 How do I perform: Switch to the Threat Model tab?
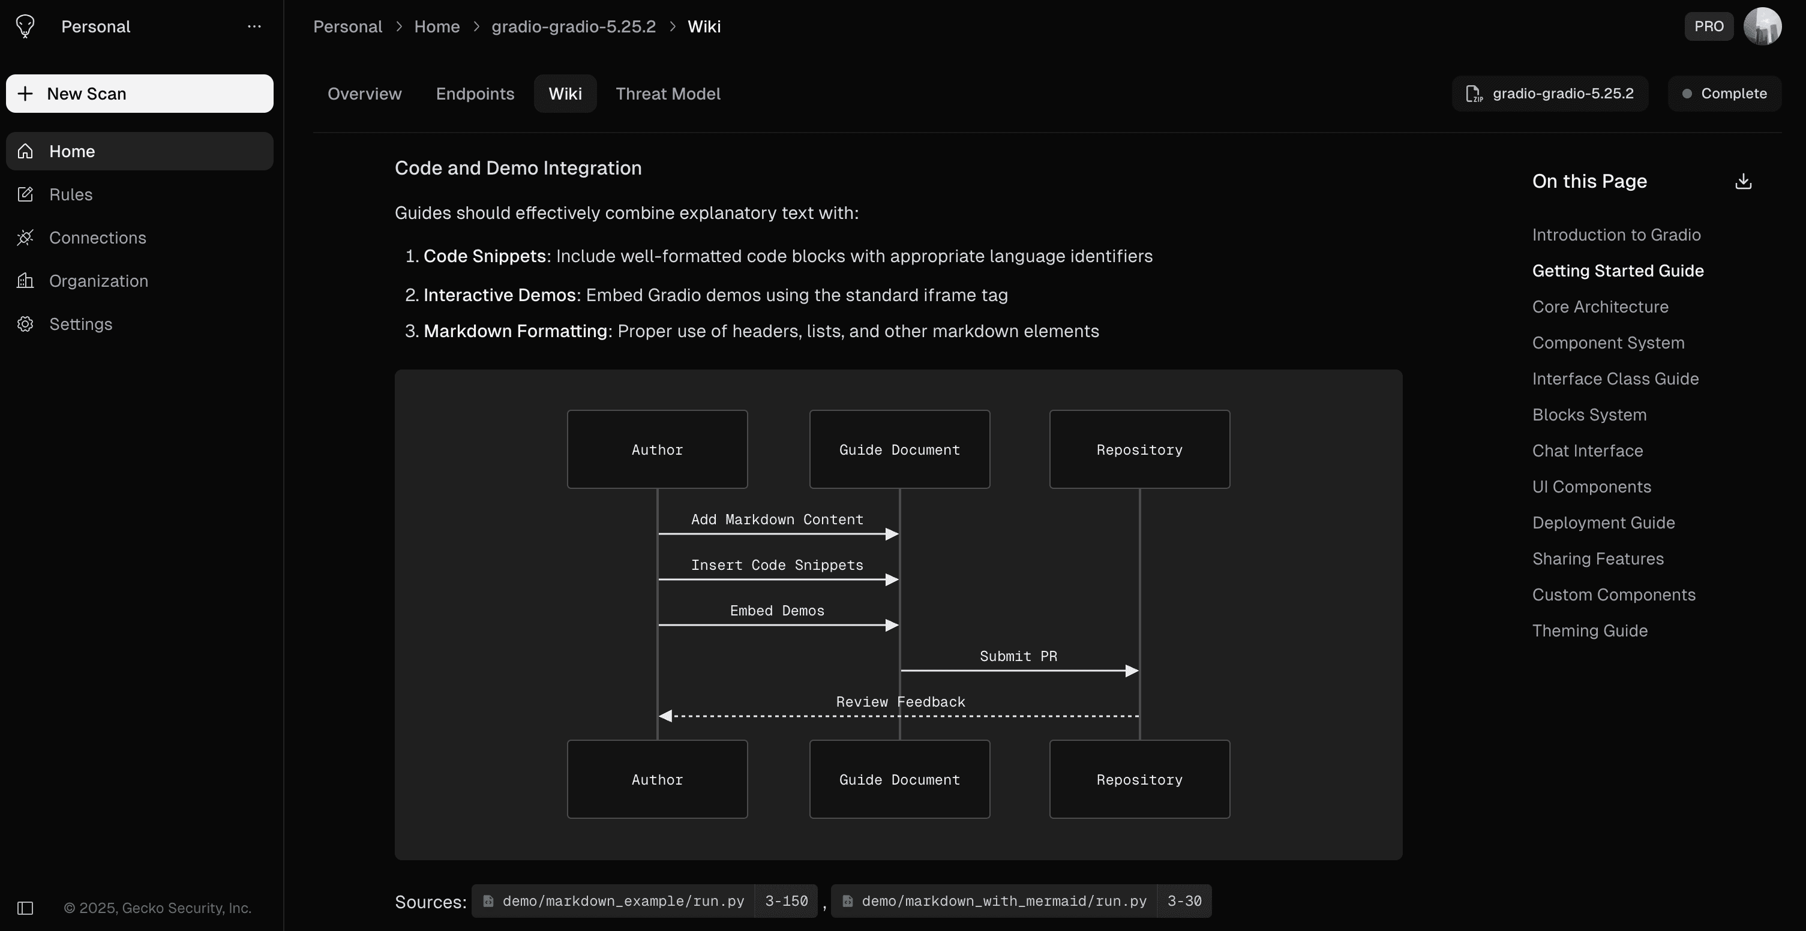[667, 93]
